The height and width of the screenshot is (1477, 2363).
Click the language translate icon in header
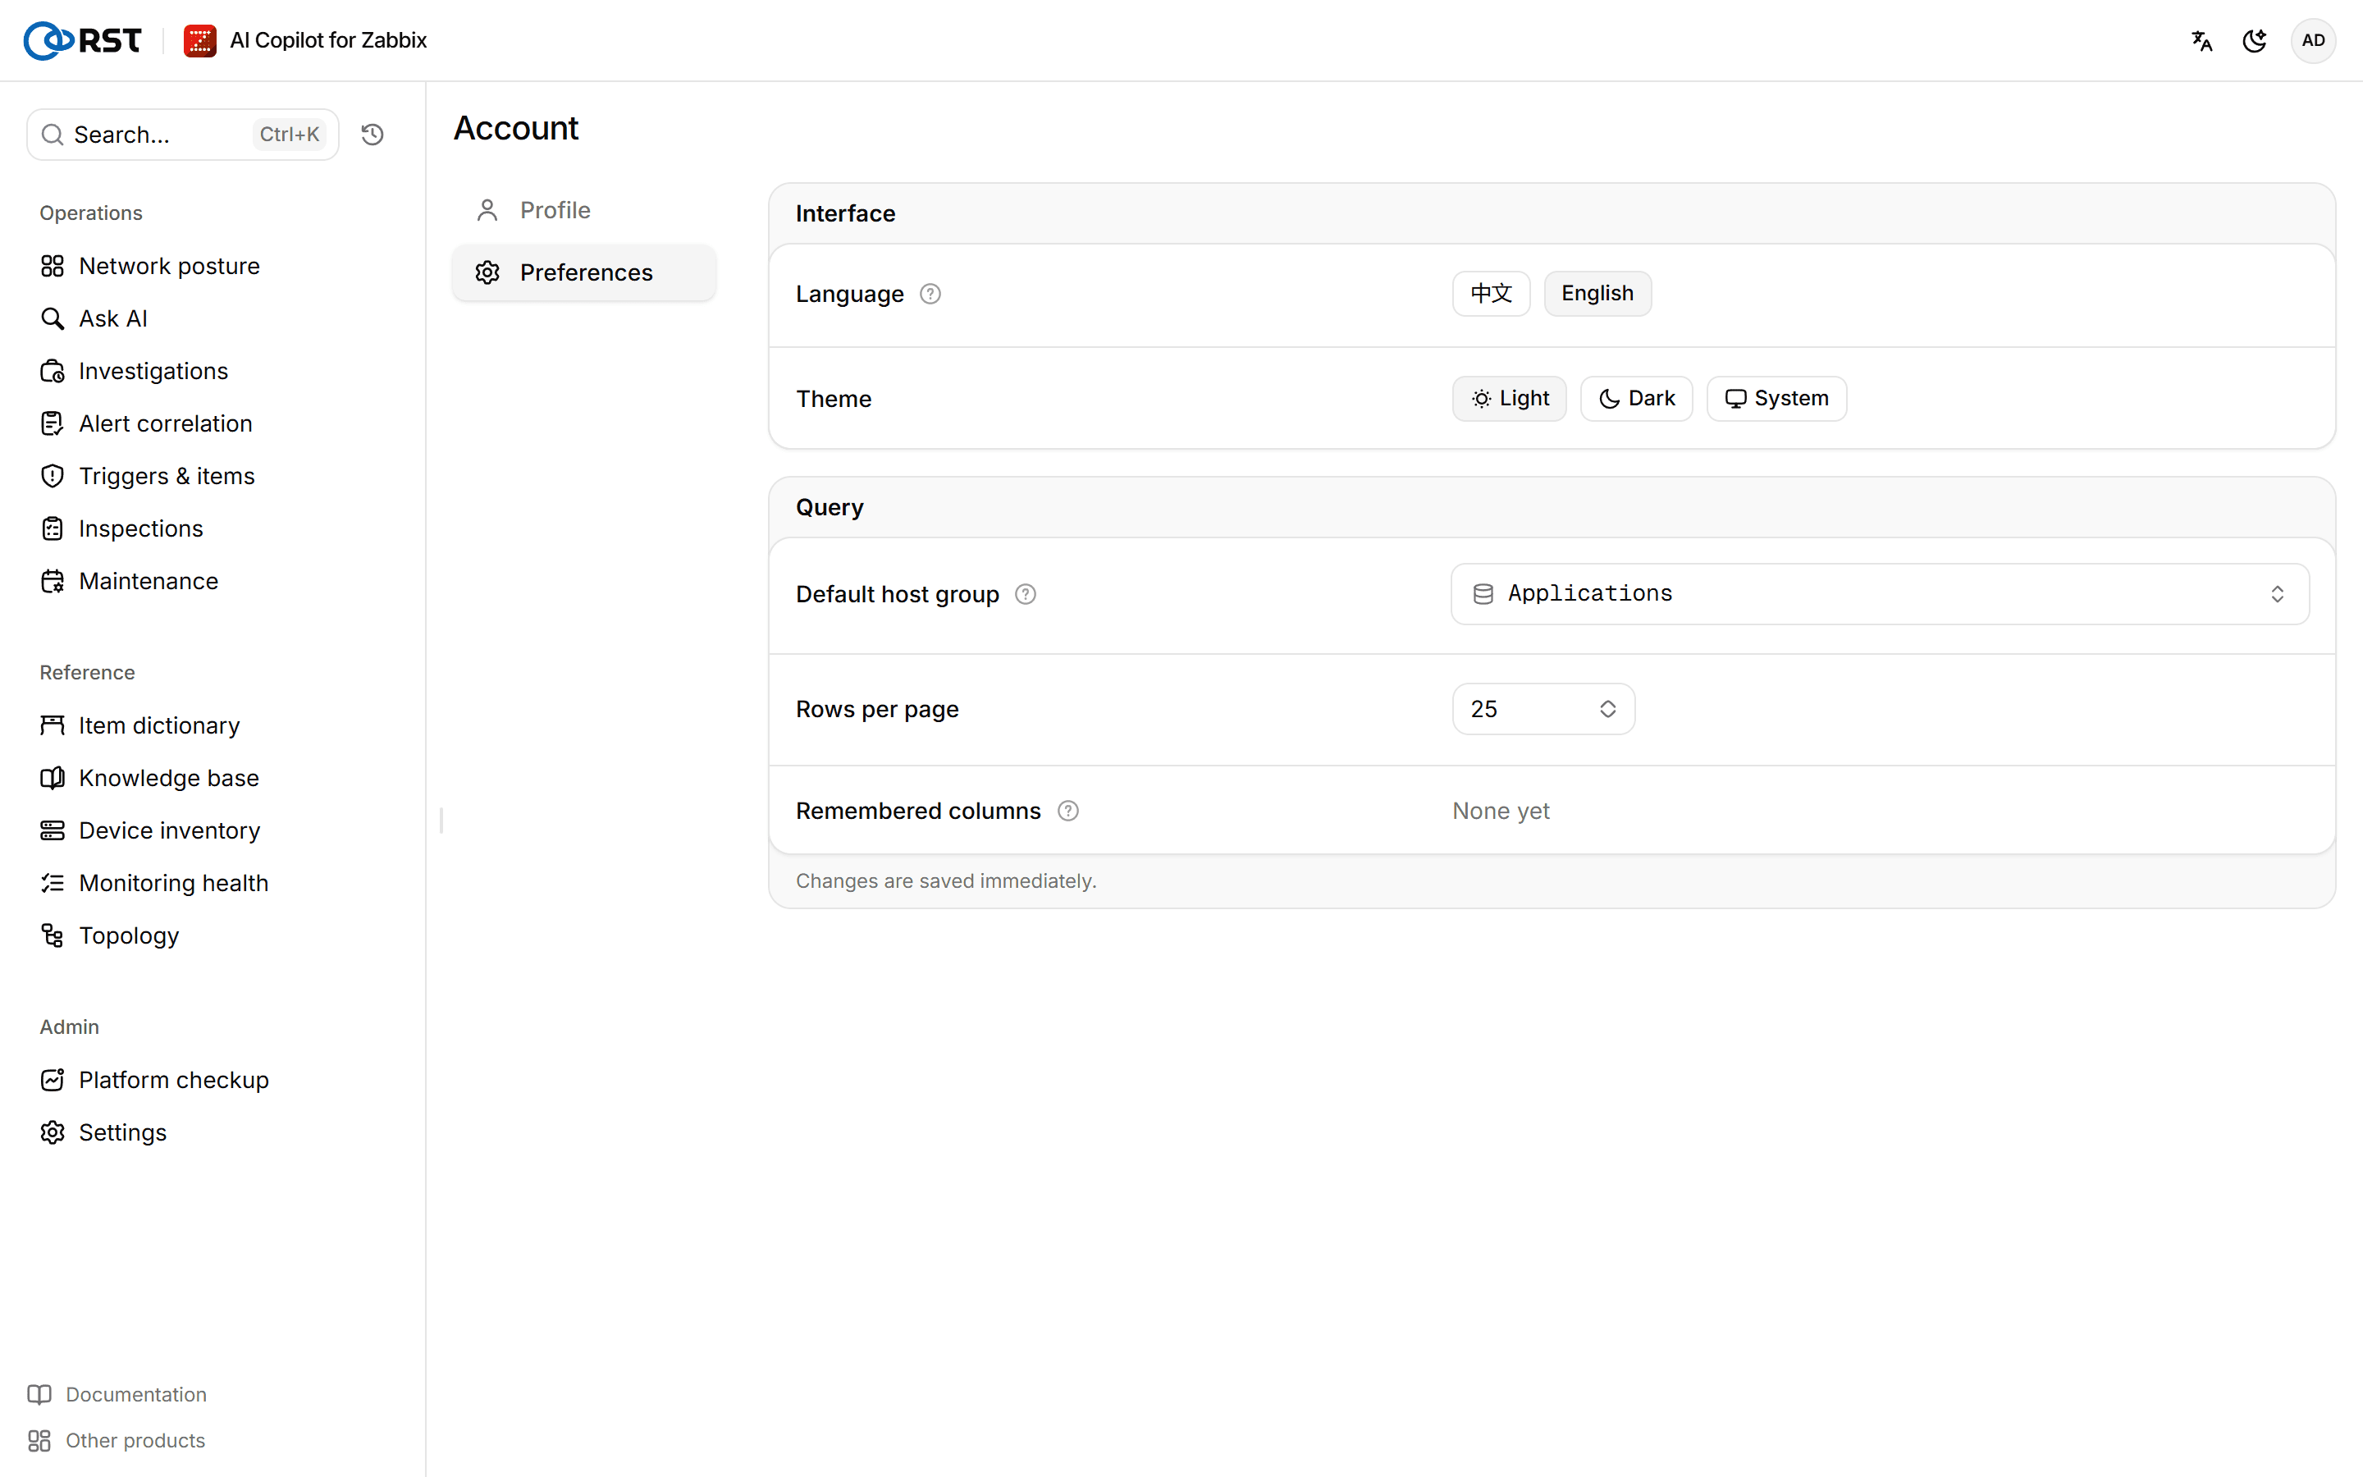click(2202, 40)
